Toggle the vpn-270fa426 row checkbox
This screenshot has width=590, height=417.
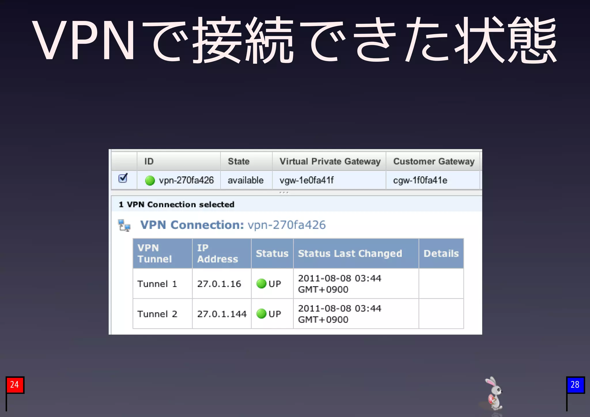pyautogui.click(x=123, y=178)
